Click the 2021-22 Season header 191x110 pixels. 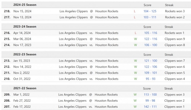pyautogui.click(x=25, y=88)
